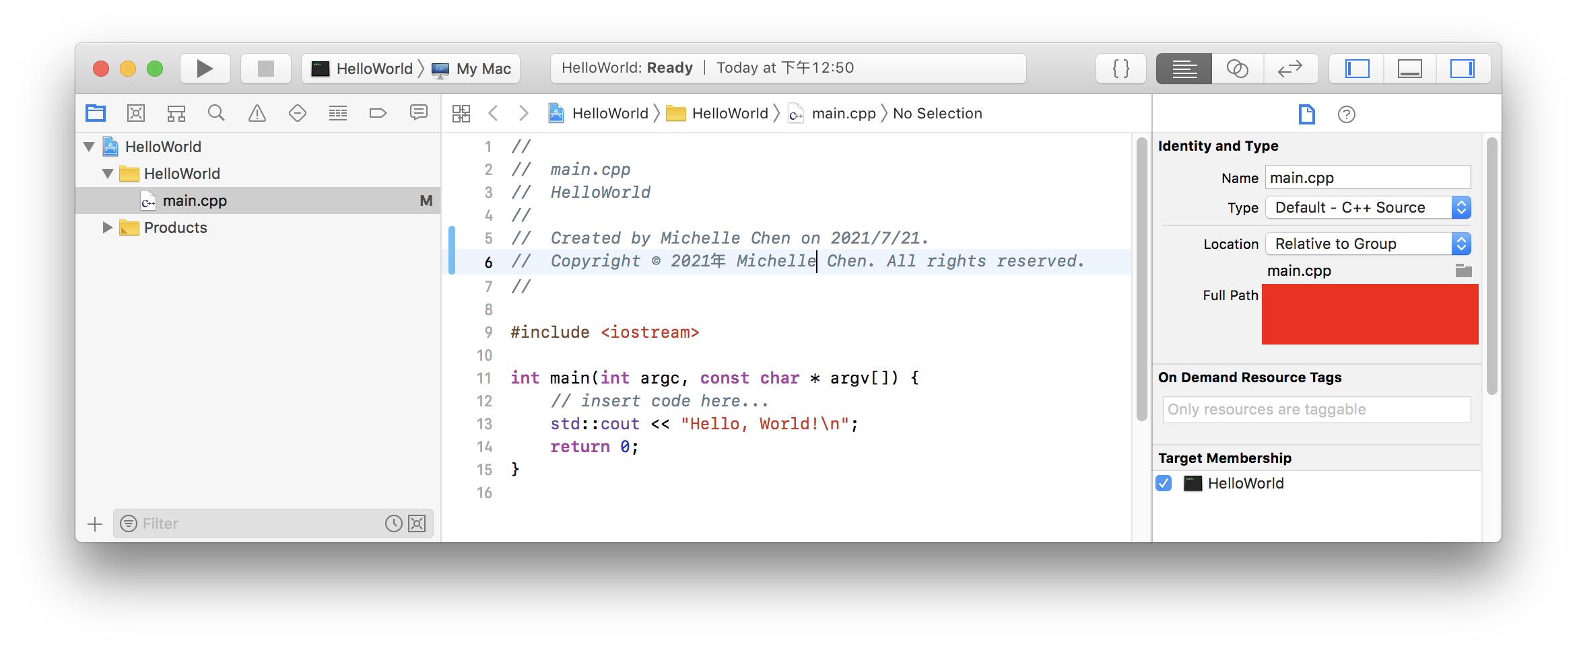Select main.cpp in the jump bar
Screen dimensions: 1577x650
click(x=843, y=113)
